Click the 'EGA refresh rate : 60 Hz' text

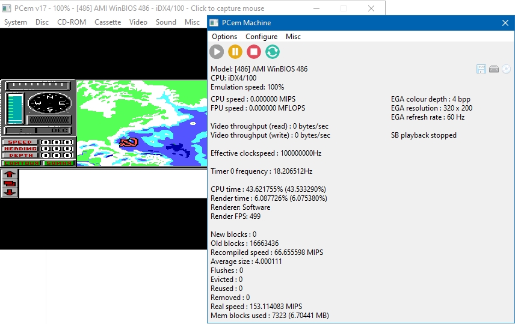tap(428, 117)
